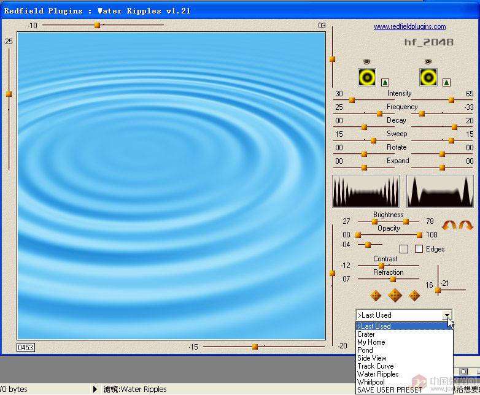Click the Brightness slider handle at 27
The height and width of the screenshot is (395, 480).
374,221
